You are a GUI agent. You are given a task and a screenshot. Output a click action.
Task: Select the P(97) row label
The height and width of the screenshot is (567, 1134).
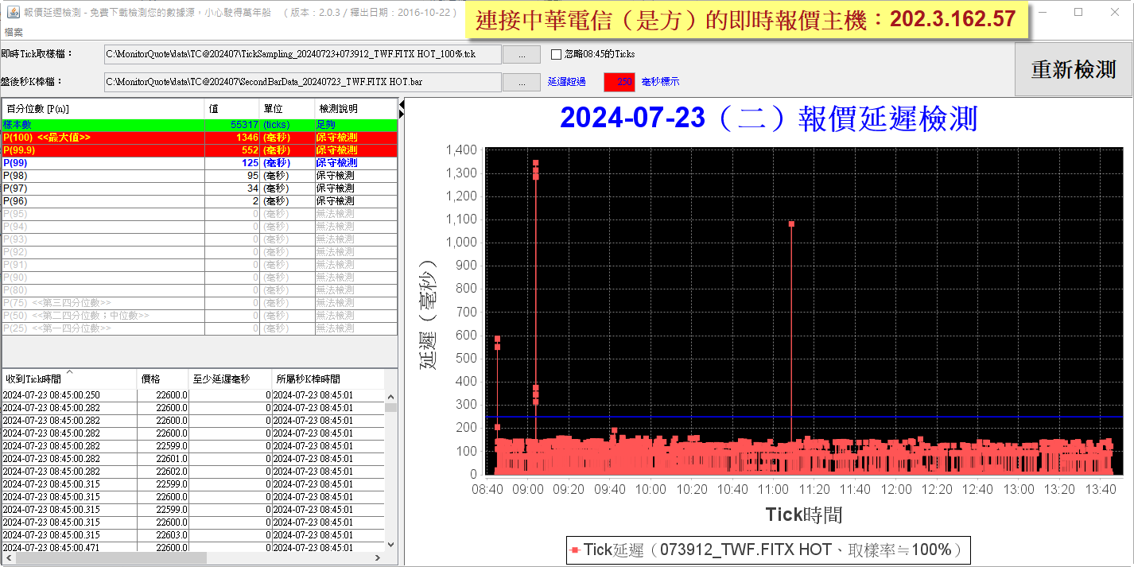pos(15,188)
